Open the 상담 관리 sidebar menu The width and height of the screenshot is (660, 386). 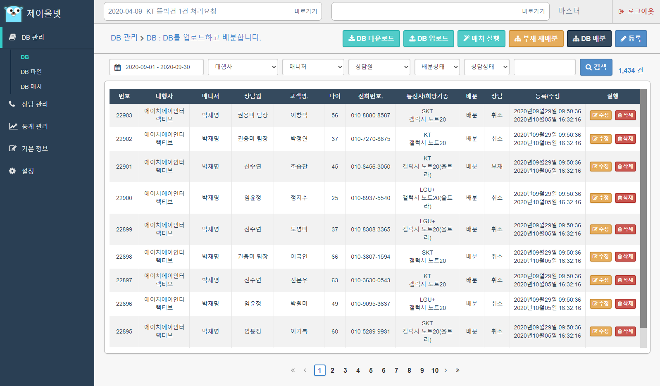[47, 104]
